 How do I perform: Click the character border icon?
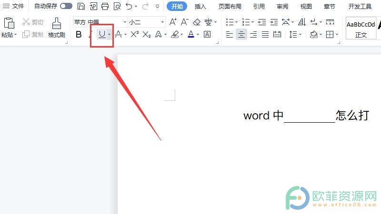pos(207,34)
